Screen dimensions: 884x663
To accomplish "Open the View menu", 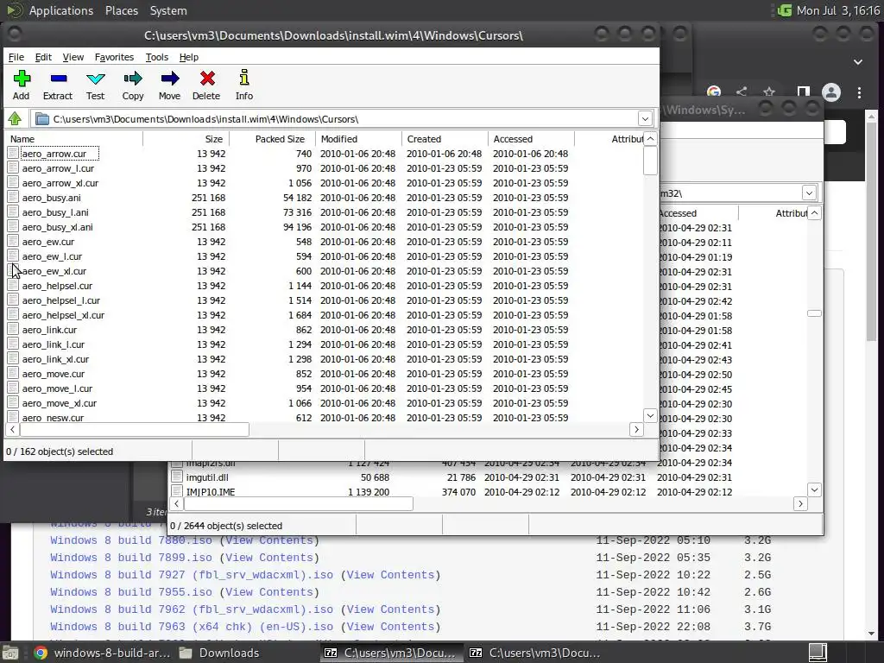I will 73,57.
